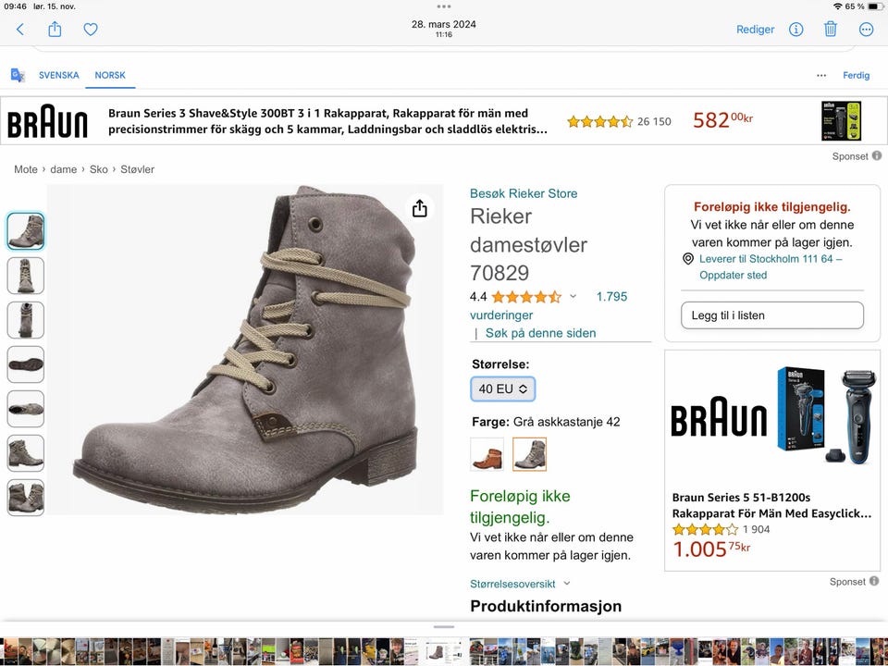
Task: Open the translate bar three-dot menu
Action: tap(821, 75)
